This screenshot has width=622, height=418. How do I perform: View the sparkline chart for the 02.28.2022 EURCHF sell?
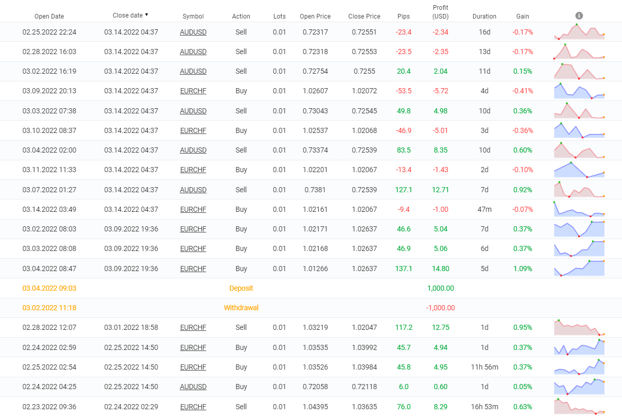[x=579, y=327]
